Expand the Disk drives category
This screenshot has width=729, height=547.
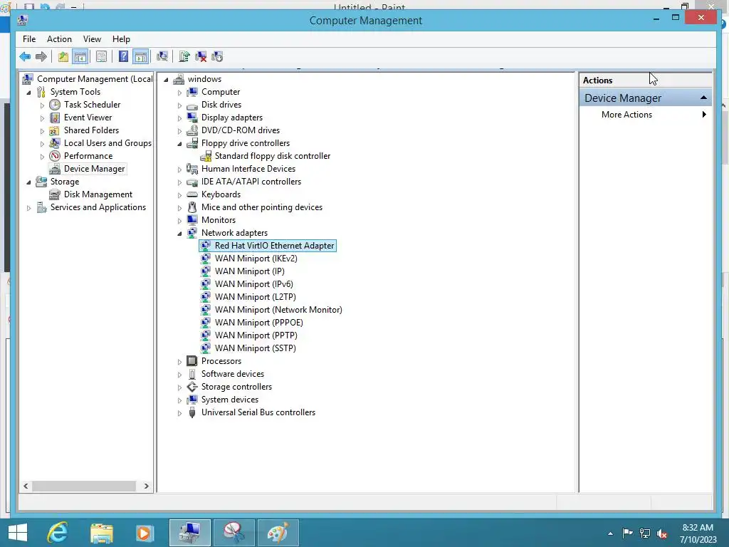point(179,105)
